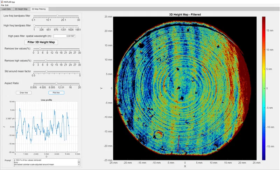Screen dimensions: 280x170
Task: Click the Prompt box scroll up arrow
Action: (79, 160)
